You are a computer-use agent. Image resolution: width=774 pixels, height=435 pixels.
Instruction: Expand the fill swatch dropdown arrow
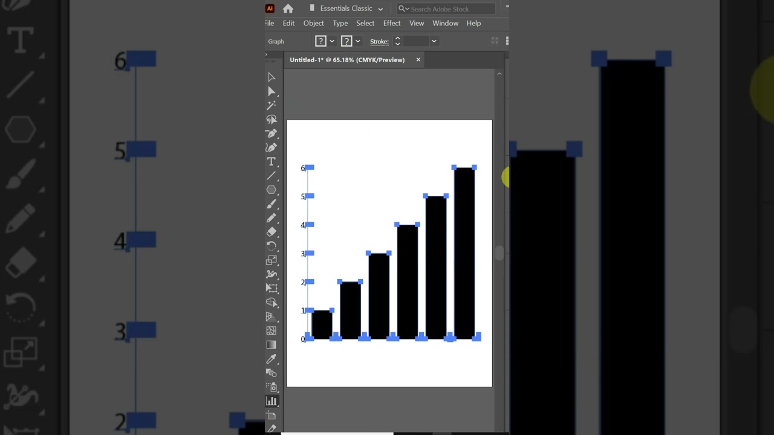pos(332,41)
